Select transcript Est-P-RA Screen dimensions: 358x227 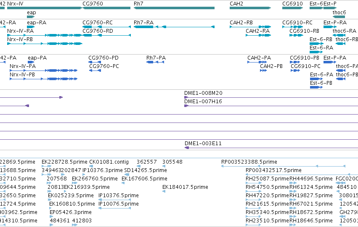pos(330,27)
